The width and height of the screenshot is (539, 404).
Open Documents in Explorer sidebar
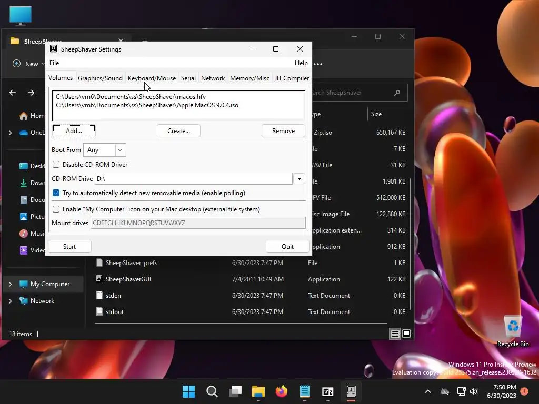[32, 200]
